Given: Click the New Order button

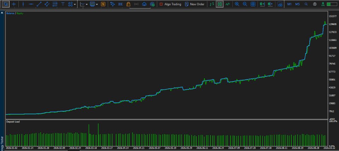Looking at the screenshot, I should pyautogui.click(x=194, y=4).
